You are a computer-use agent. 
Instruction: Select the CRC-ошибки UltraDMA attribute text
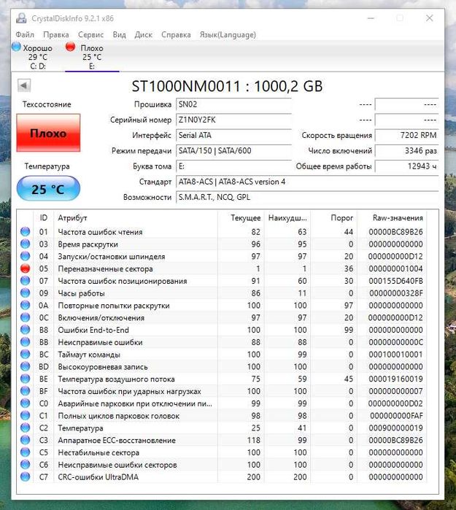[98, 477]
